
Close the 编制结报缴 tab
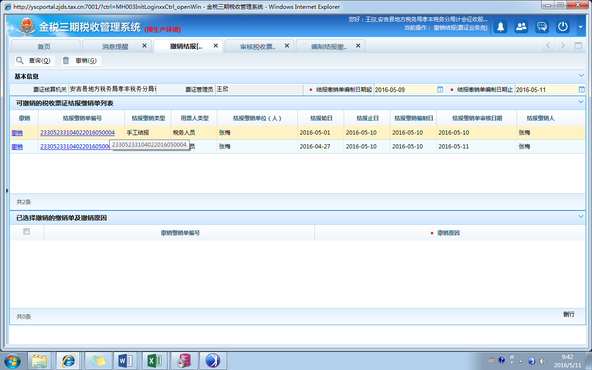click(x=358, y=46)
